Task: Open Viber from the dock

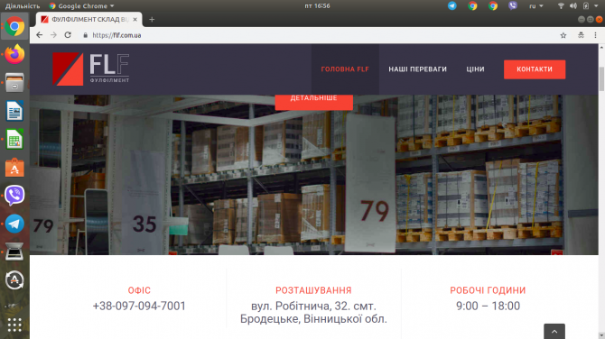Action: click(x=14, y=196)
